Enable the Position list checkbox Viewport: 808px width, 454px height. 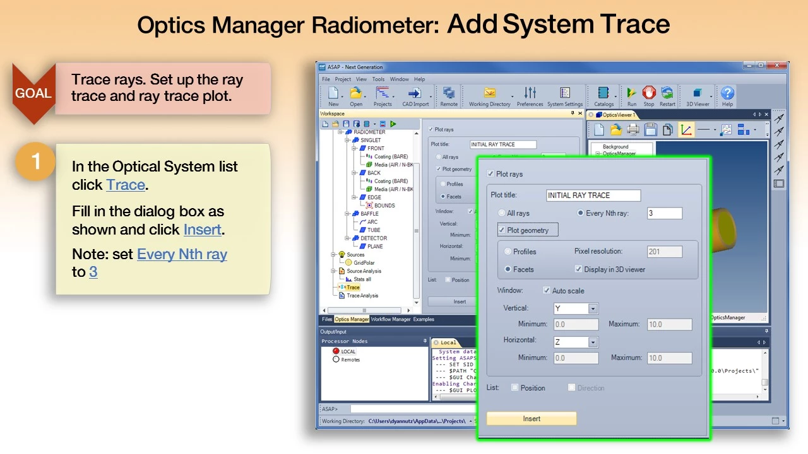(515, 388)
